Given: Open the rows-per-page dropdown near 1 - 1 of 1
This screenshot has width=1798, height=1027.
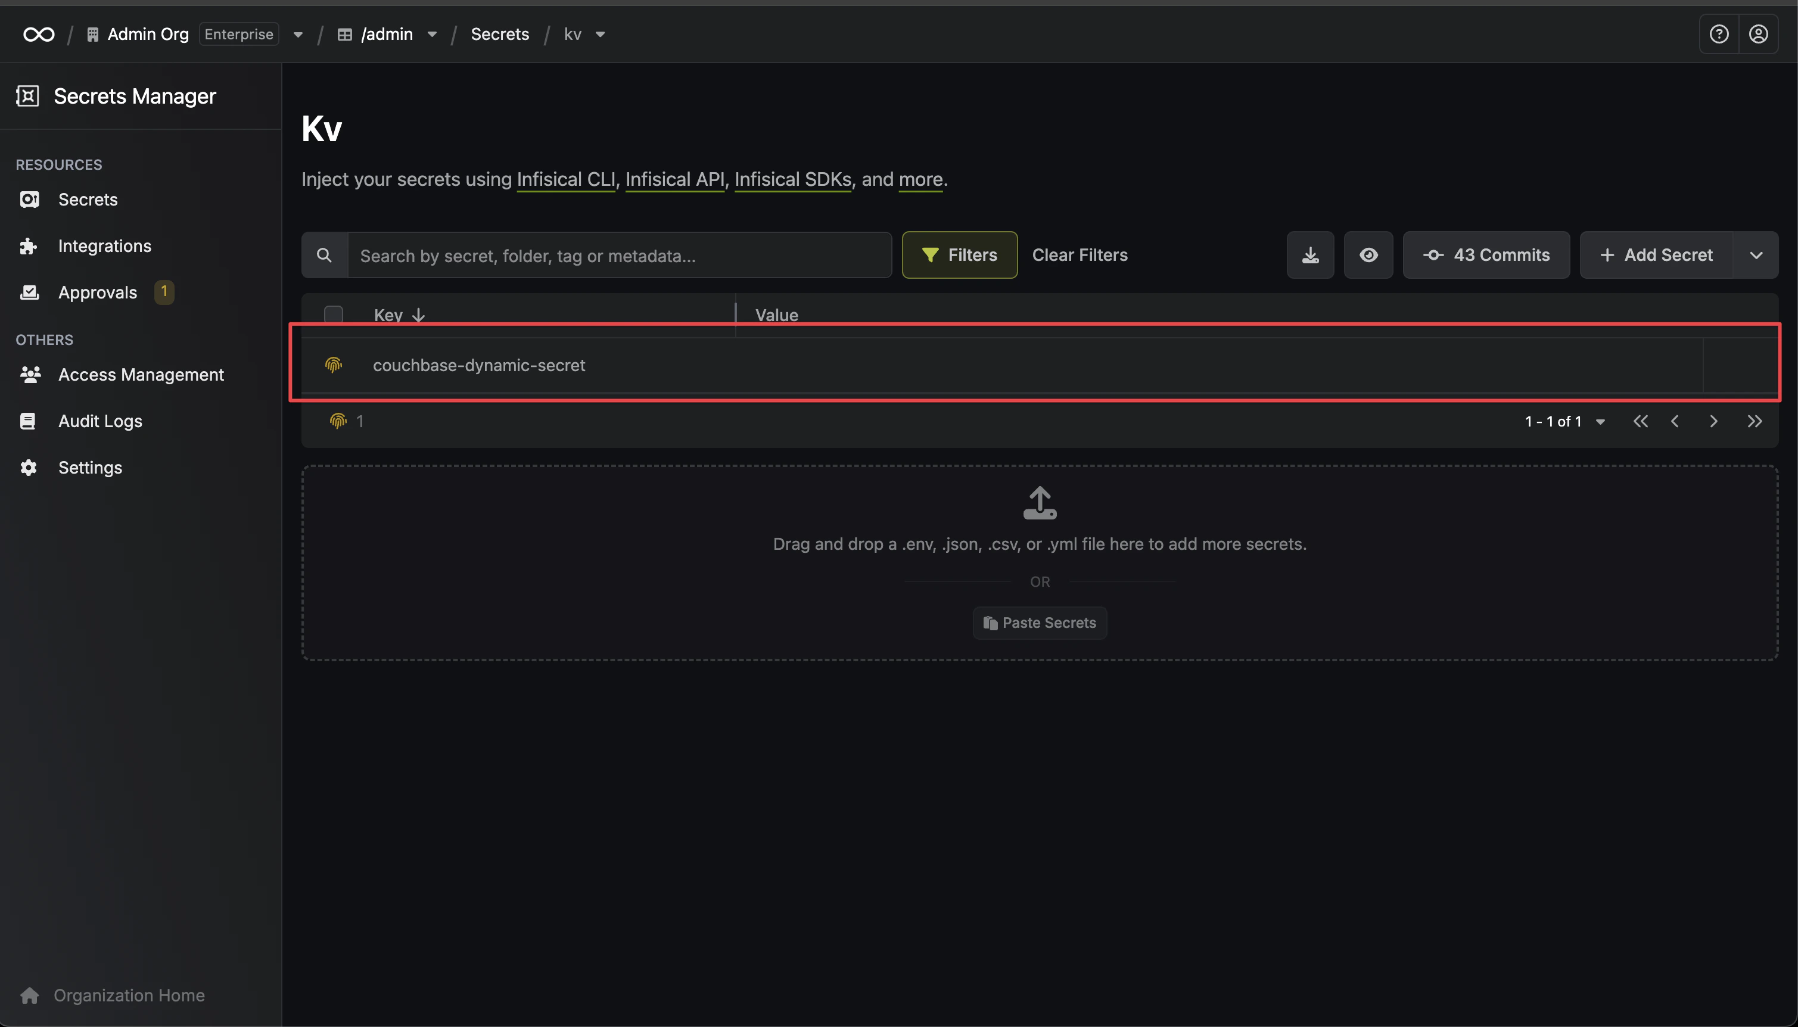Looking at the screenshot, I should 1600,422.
